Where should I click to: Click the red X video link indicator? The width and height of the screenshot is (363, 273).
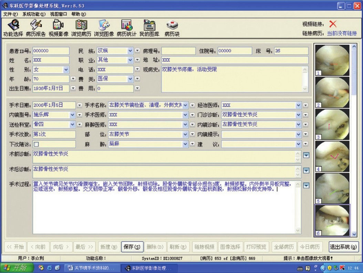tap(333, 24)
